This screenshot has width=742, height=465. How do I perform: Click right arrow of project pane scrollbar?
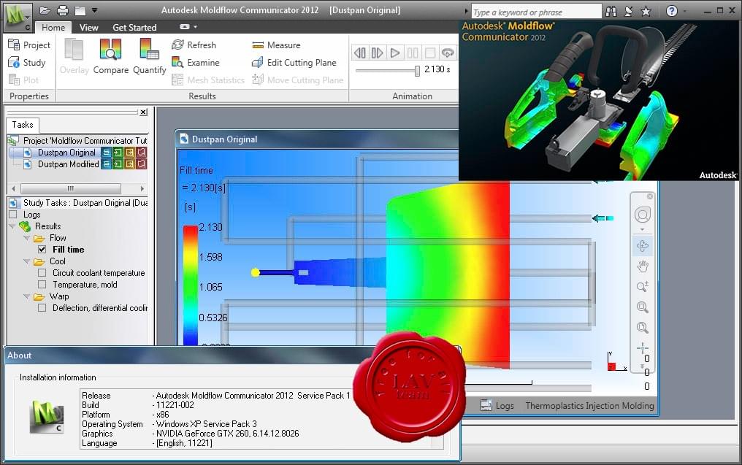pos(142,188)
